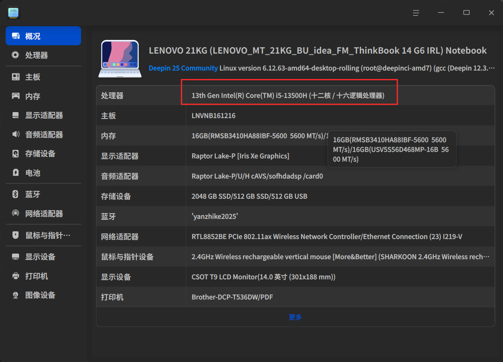Click the storage device (存储设备) icon
503x362 pixels.
pos(16,154)
